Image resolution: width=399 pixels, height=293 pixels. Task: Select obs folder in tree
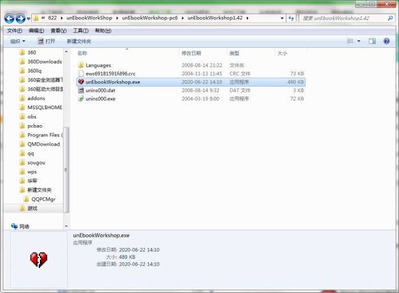coord(32,117)
